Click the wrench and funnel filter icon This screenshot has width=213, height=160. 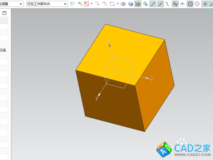click(80, 4)
